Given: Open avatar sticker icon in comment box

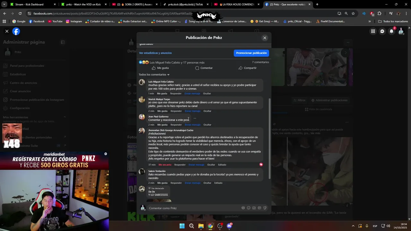Looking at the screenshot, I should coord(243,208).
